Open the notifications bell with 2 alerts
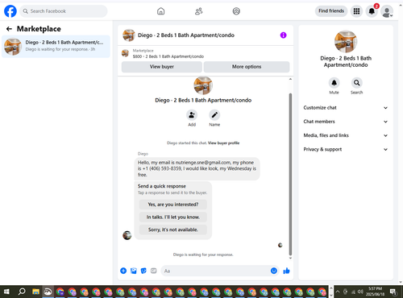This screenshot has height=298, width=403. [372, 11]
